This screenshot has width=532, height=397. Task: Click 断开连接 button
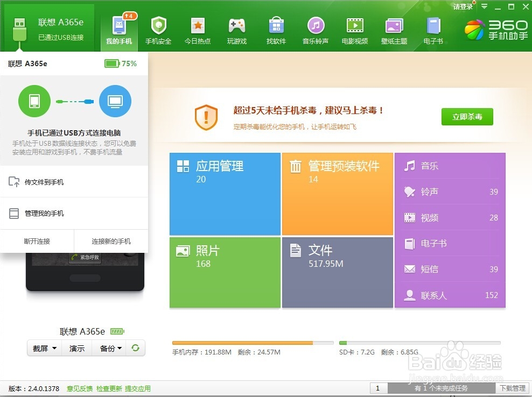point(37,241)
